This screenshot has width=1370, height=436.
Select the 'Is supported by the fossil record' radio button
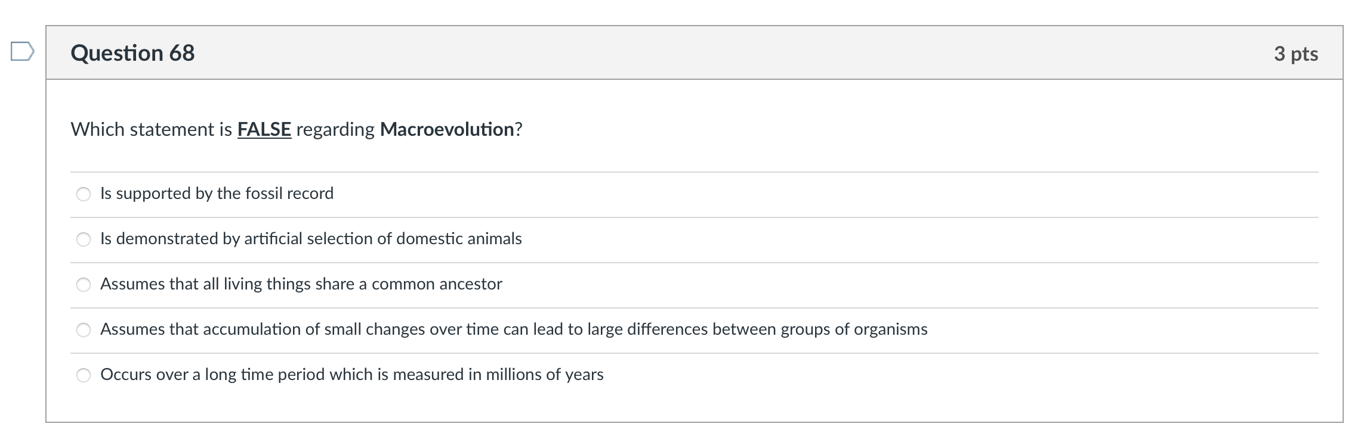coord(84,194)
